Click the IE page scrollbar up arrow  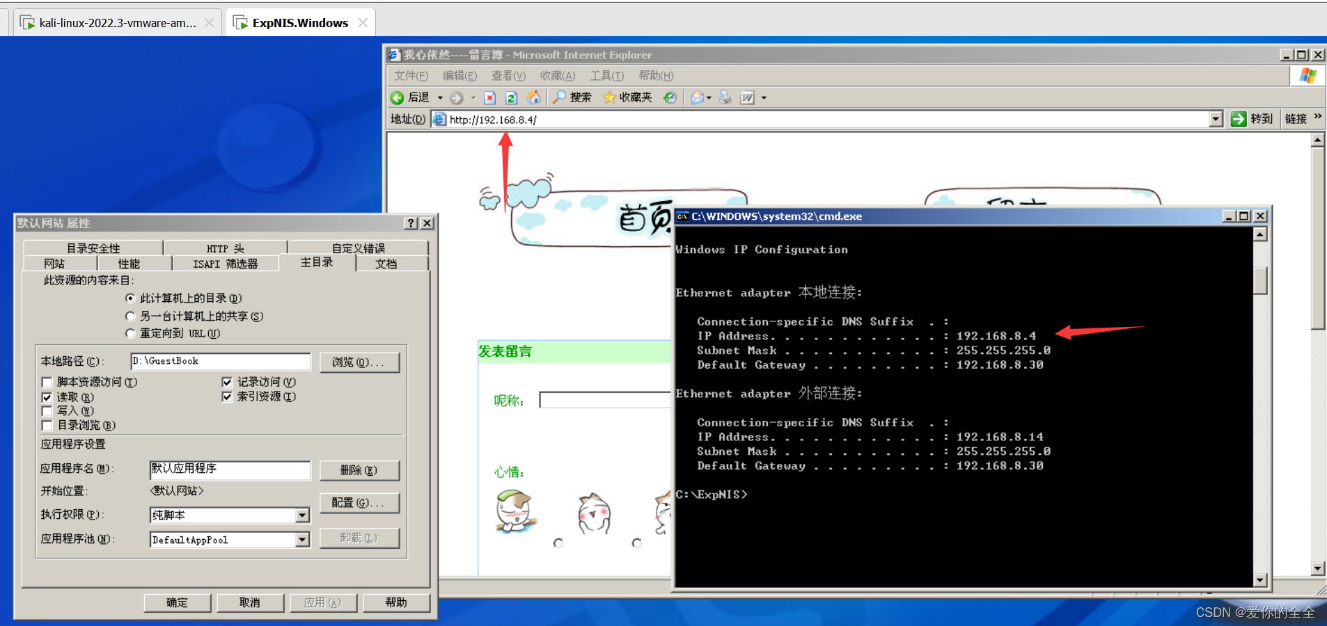point(1317,141)
